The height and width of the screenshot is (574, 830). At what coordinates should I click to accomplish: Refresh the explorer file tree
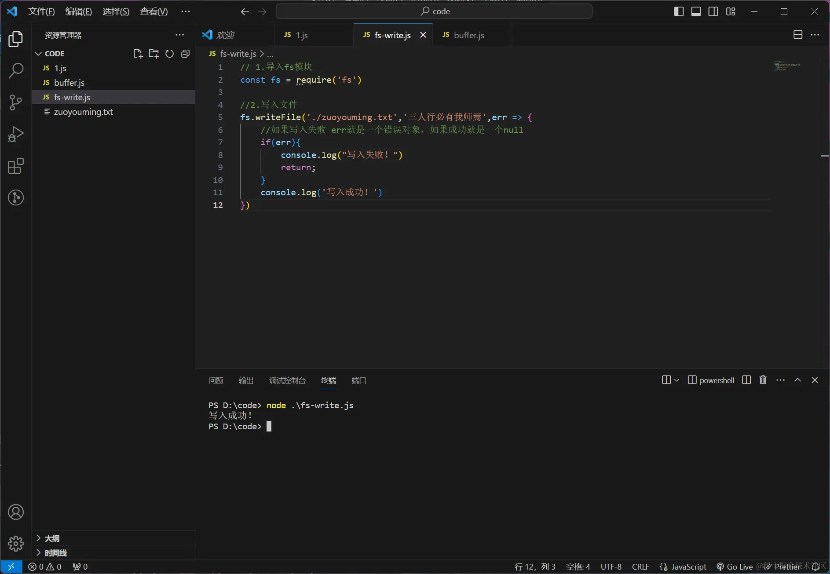tap(169, 54)
